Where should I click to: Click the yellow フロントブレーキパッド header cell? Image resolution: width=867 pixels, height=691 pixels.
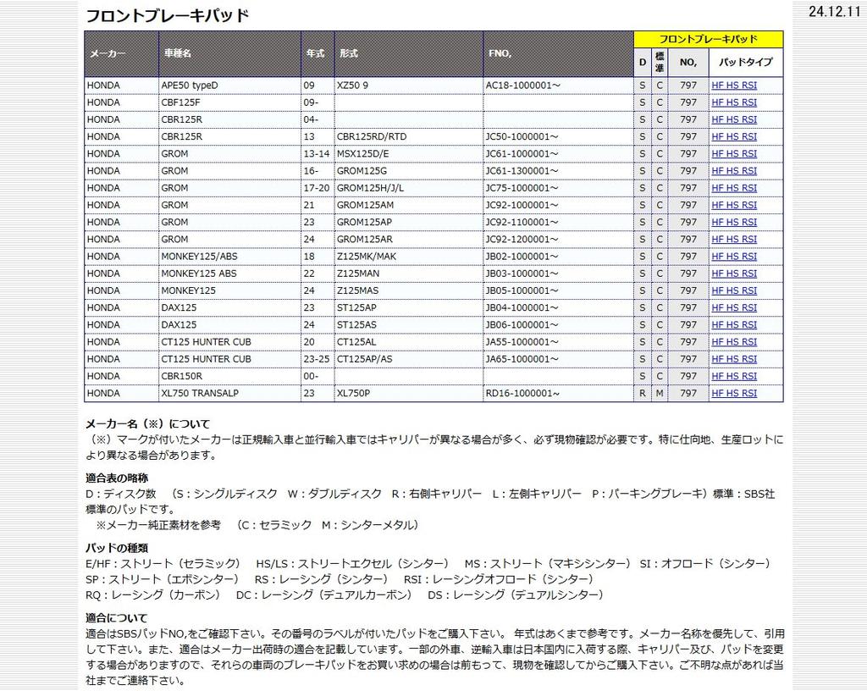[708, 39]
